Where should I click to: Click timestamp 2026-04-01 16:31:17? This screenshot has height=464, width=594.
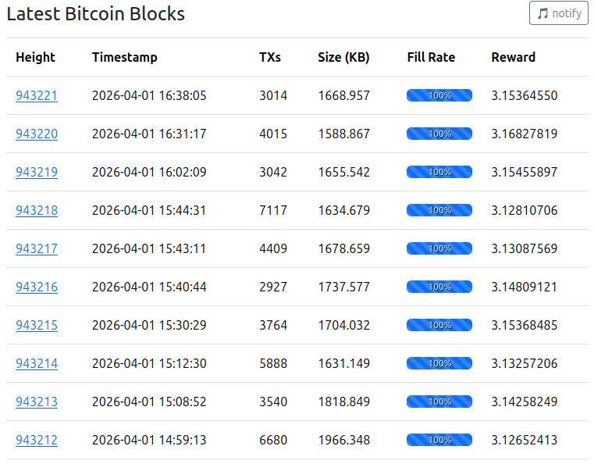(149, 134)
